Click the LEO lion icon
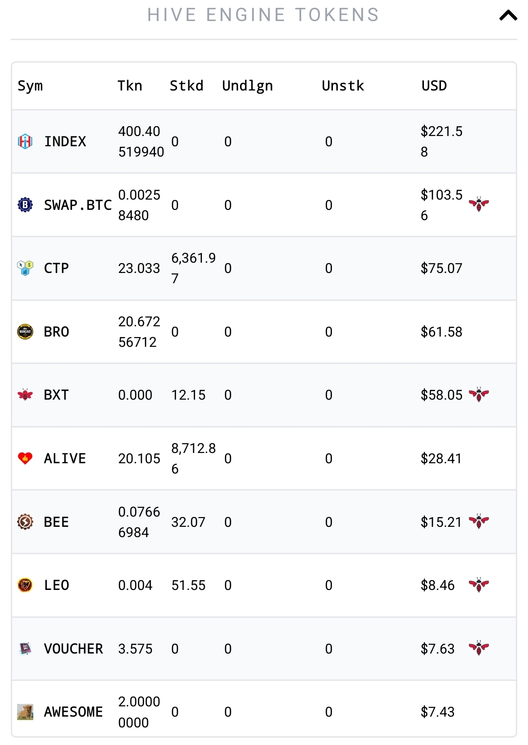The height and width of the screenshot is (745, 528). pyautogui.click(x=25, y=585)
